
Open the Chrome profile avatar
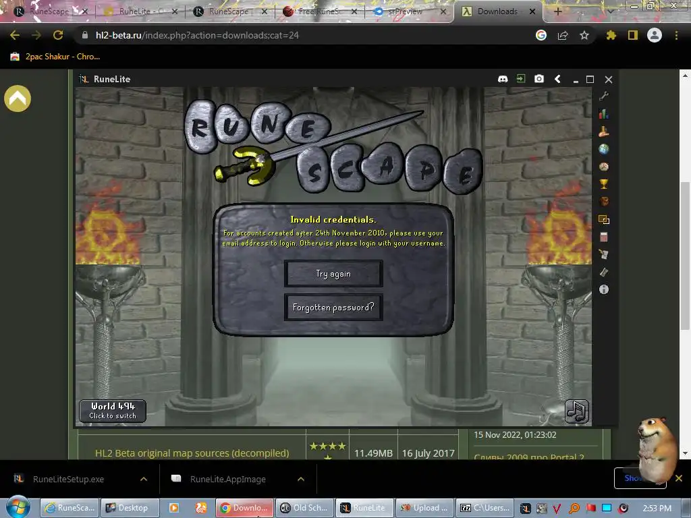pyautogui.click(x=655, y=35)
